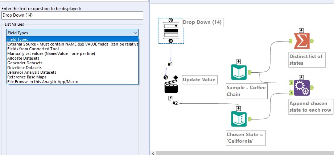This screenshot has width=334, height=155.
Task: Choose Manually set values option
Action: 73,53
